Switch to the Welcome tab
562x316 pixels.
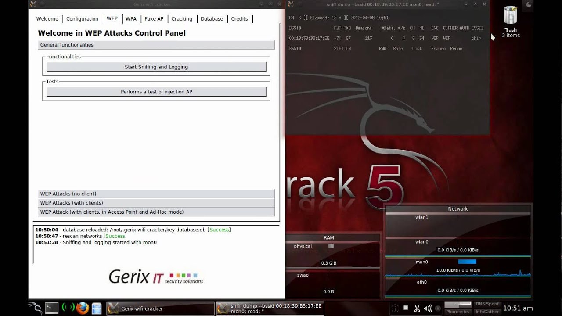coord(47,19)
